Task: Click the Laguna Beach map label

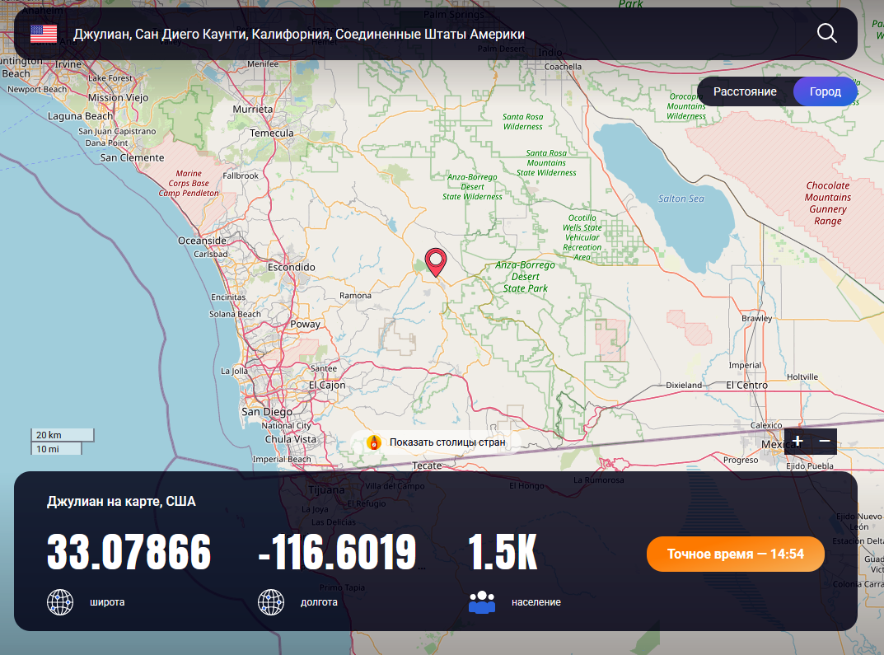Action: pyautogui.click(x=80, y=115)
